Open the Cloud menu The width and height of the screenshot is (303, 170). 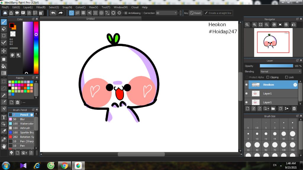[135, 7]
